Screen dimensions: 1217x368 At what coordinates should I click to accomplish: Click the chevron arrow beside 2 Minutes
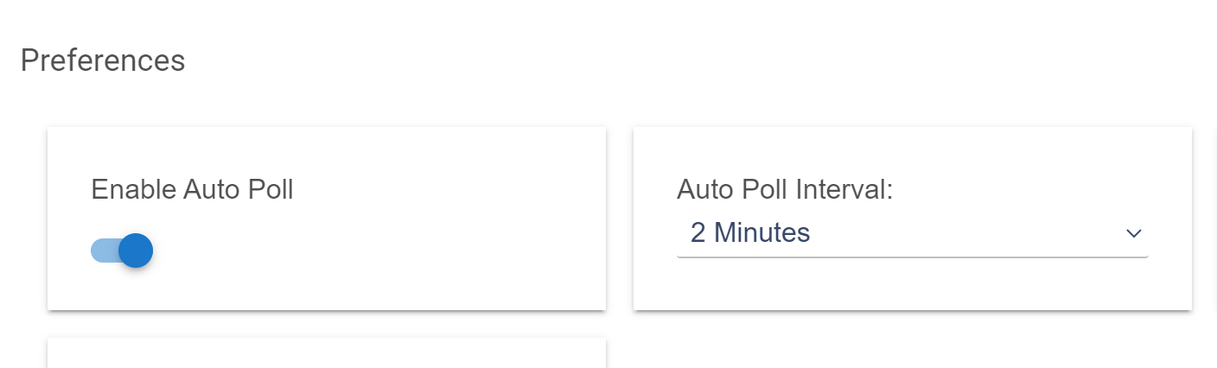(x=1134, y=234)
